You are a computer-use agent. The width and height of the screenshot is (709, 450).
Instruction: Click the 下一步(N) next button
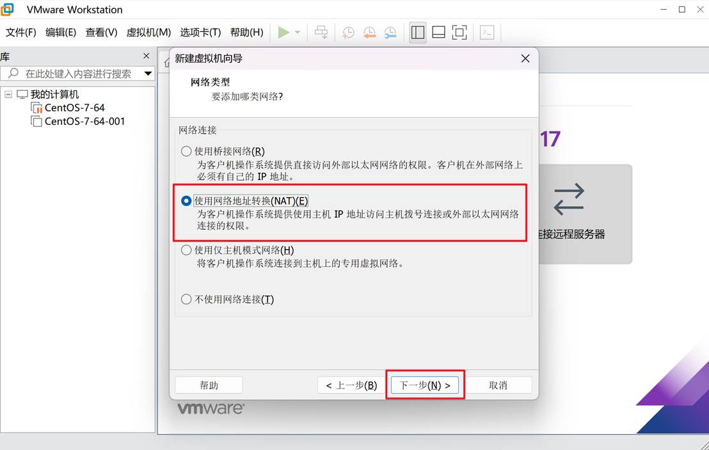(x=425, y=385)
